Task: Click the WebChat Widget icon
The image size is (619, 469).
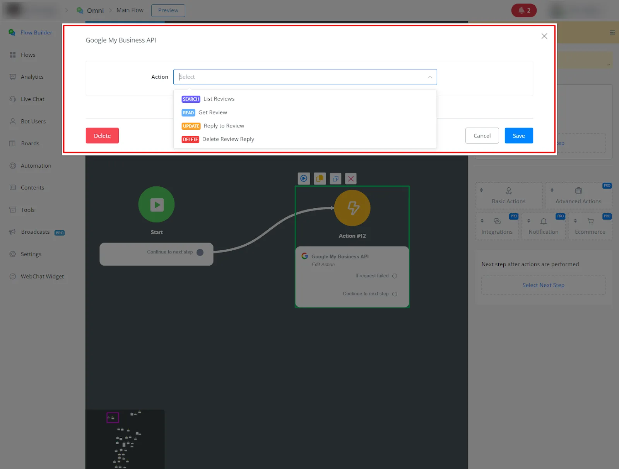Action: click(x=13, y=277)
